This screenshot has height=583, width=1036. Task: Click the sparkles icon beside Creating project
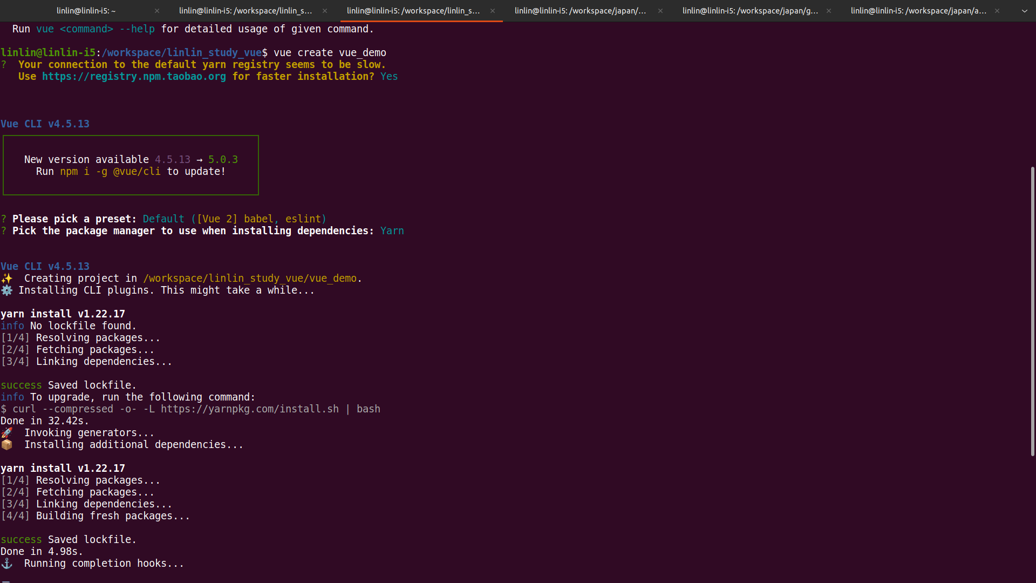click(x=6, y=279)
